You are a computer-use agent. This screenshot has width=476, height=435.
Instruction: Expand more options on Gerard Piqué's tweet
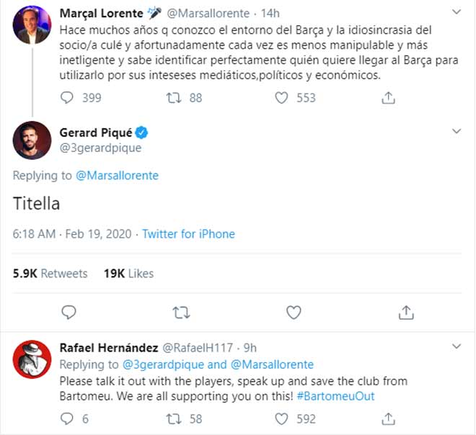[456, 131]
